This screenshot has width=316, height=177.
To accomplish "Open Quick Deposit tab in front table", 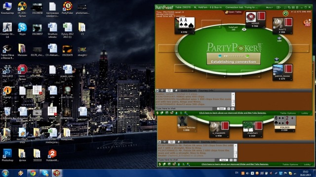I will pyautogui.click(x=189, y=90).
